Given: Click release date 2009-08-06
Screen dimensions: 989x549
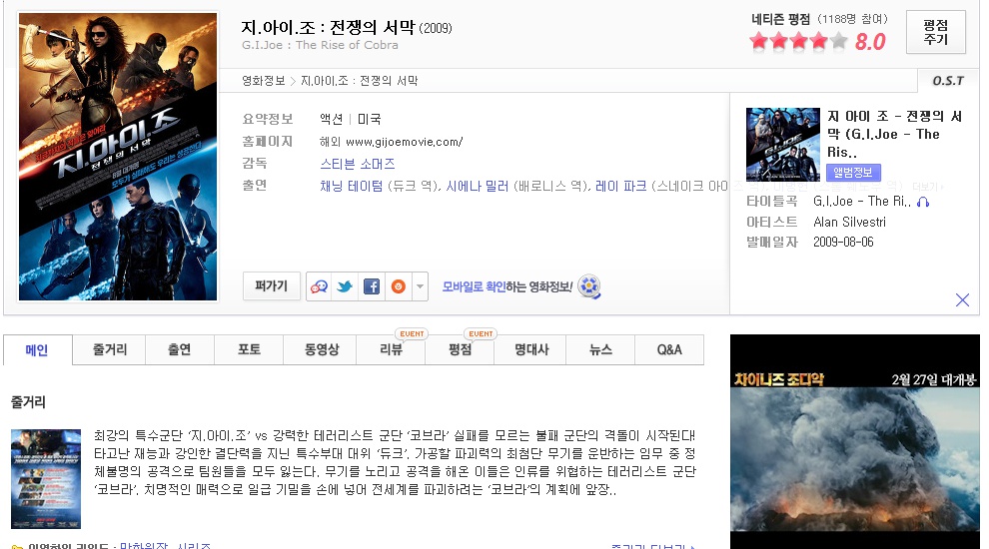Looking at the screenshot, I should pos(843,242).
